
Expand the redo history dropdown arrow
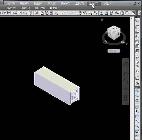(x=75, y=13)
